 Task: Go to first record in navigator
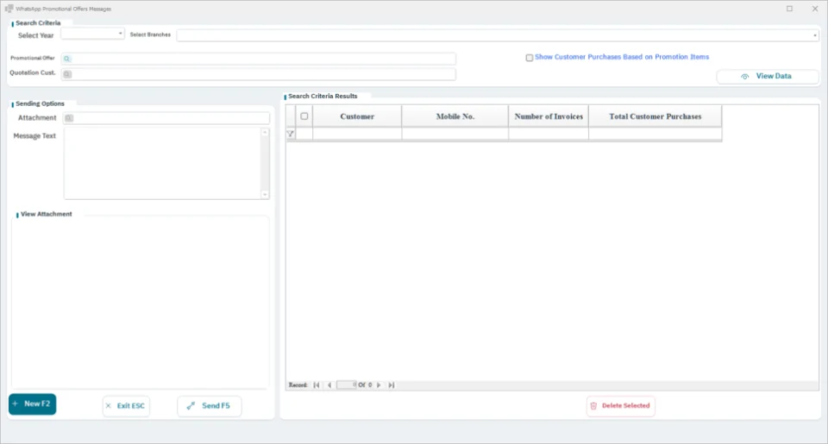(317, 385)
